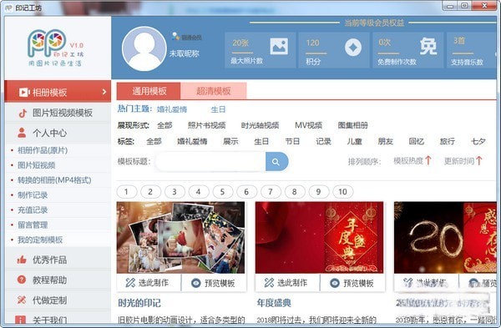Viewport: 501px width, 328px height.
Task: Open 制作记录 entry
Action: [x=33, y=195]
